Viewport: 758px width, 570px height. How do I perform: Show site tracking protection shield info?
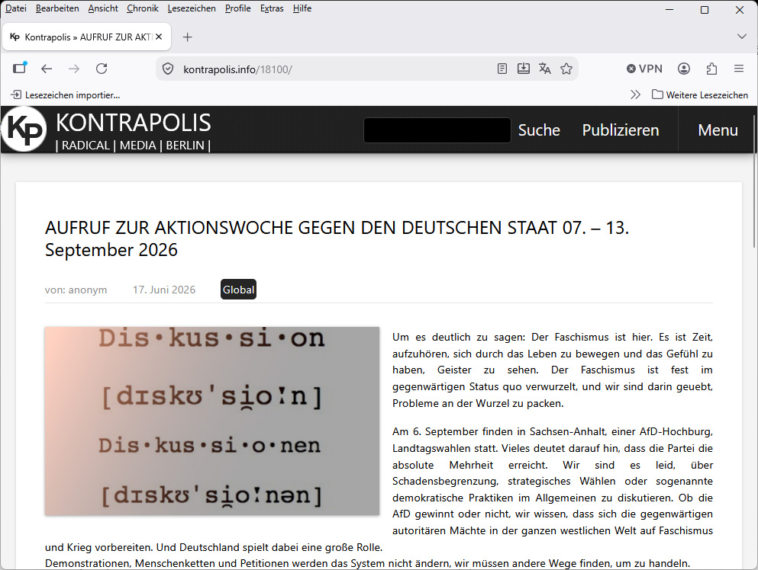click(x=168, y=69)
